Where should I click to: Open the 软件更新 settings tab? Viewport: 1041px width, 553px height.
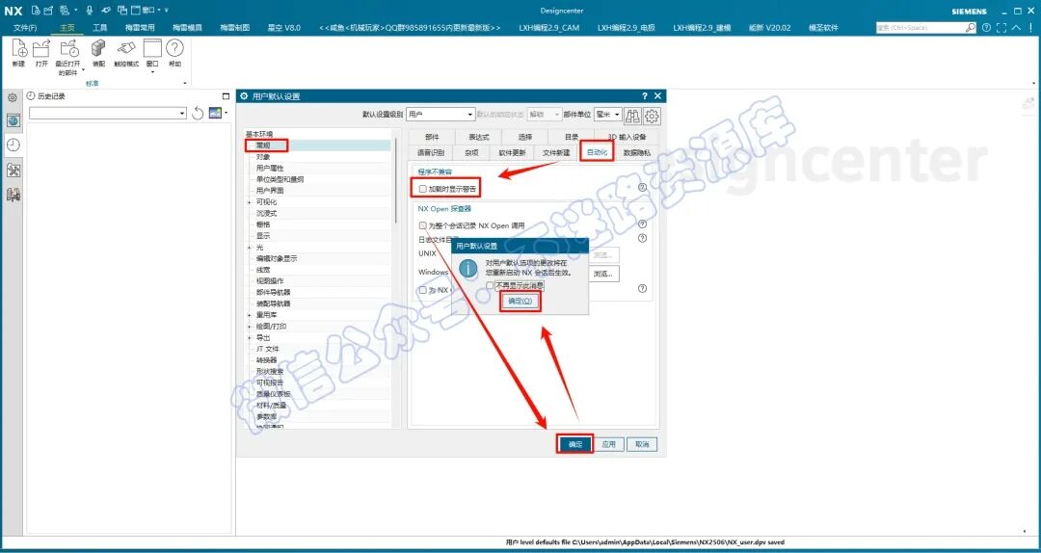click(512, 152)
